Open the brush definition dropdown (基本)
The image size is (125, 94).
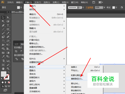[x=83, y=7]
